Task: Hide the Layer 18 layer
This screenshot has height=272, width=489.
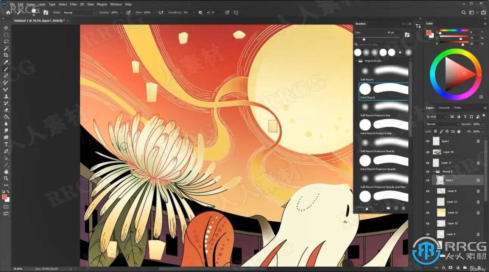Action: click(x=428, y=152)
